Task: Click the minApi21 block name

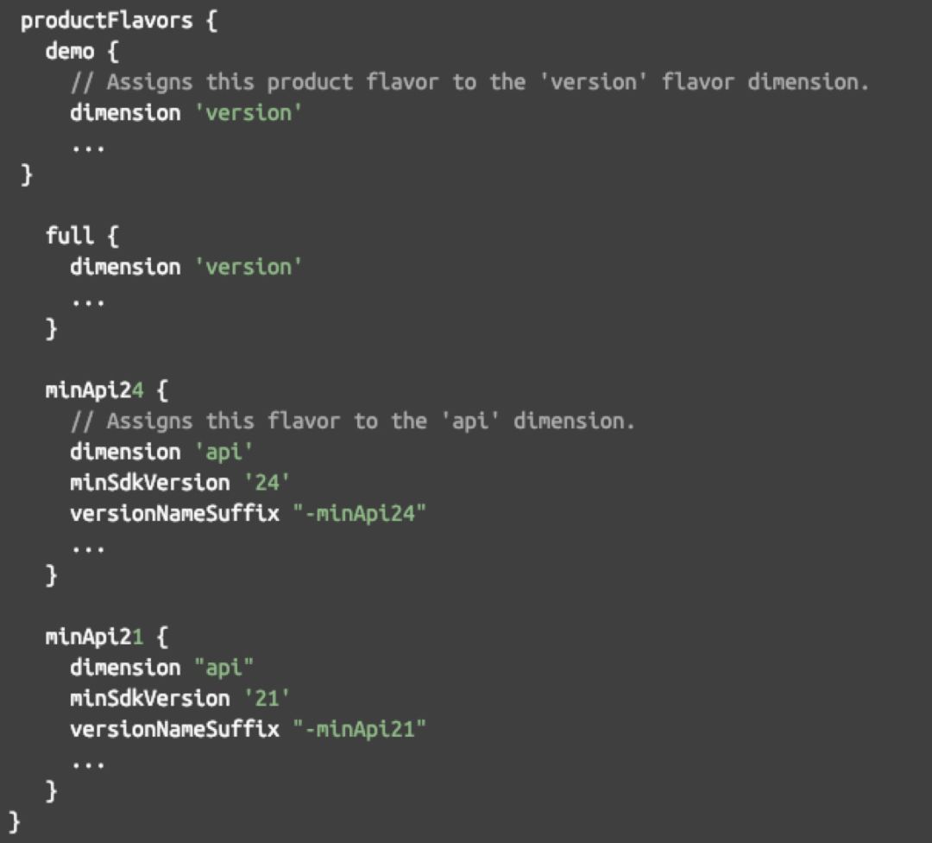Action: coord(93,637)
